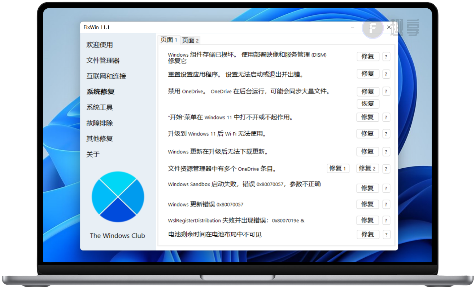Click 修复 for 电池剩余时间 not visible
Image resolution: width=475 pixels, height=289 pixels.
pos(368,234)
